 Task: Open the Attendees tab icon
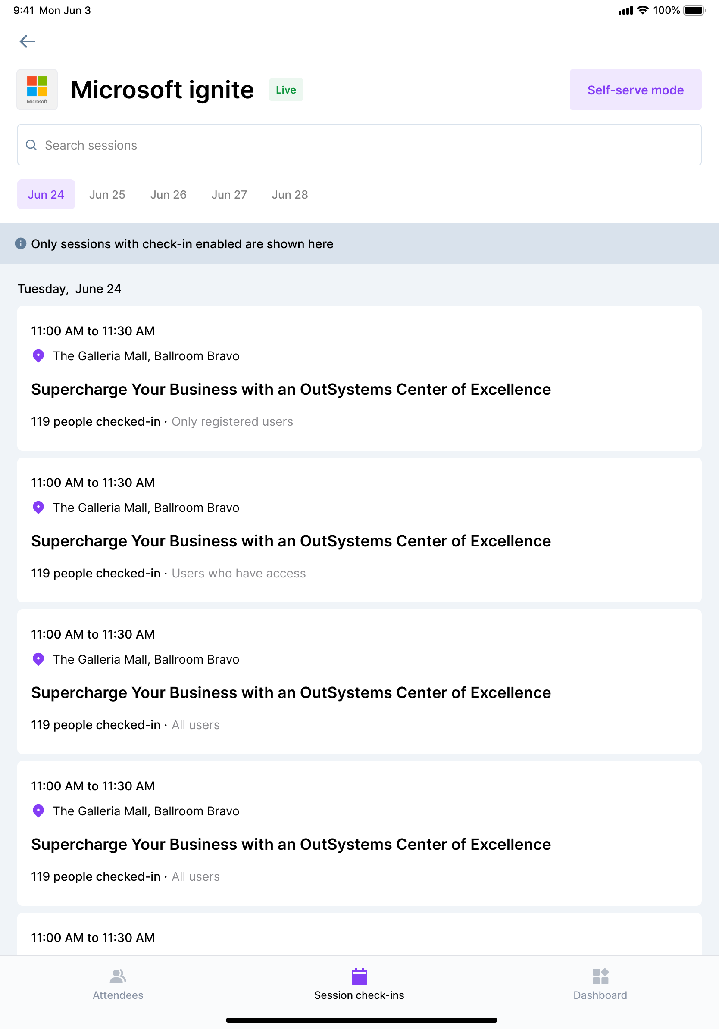pyautogui.click(x=118, y=976)
